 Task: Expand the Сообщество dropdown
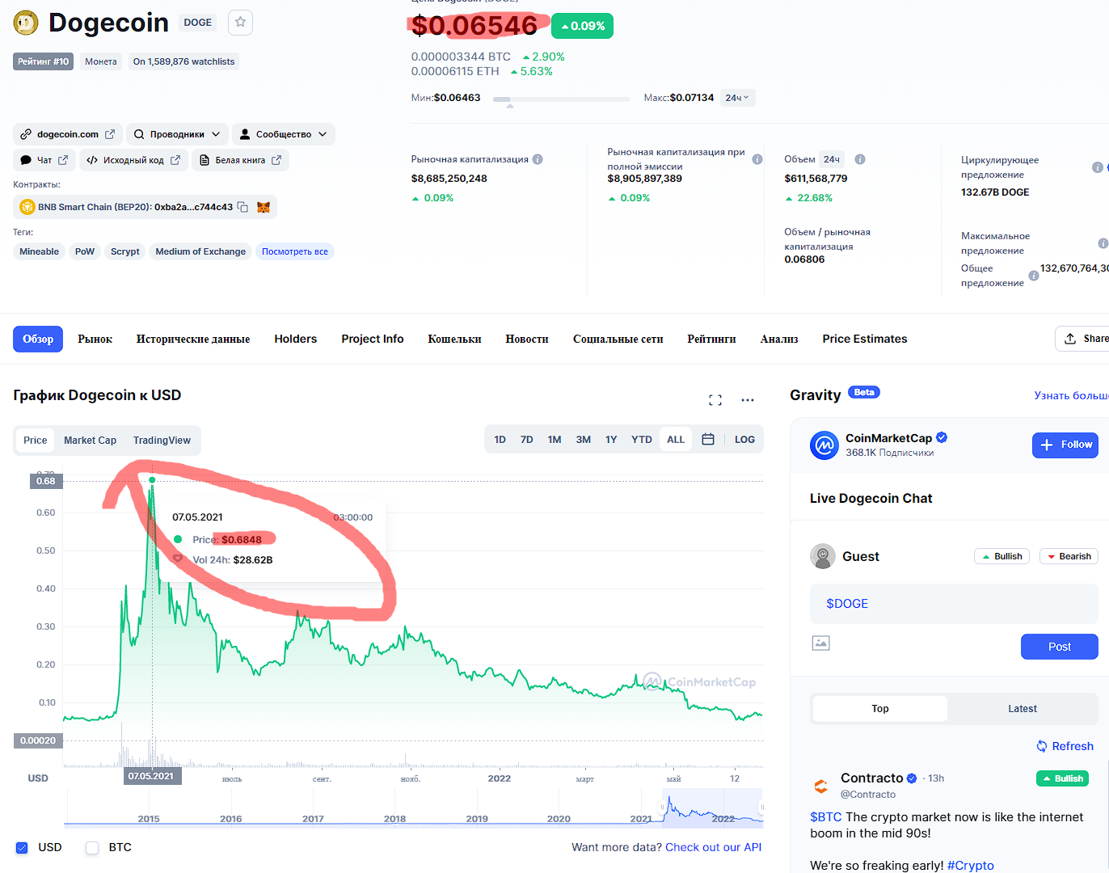(284, 134)
